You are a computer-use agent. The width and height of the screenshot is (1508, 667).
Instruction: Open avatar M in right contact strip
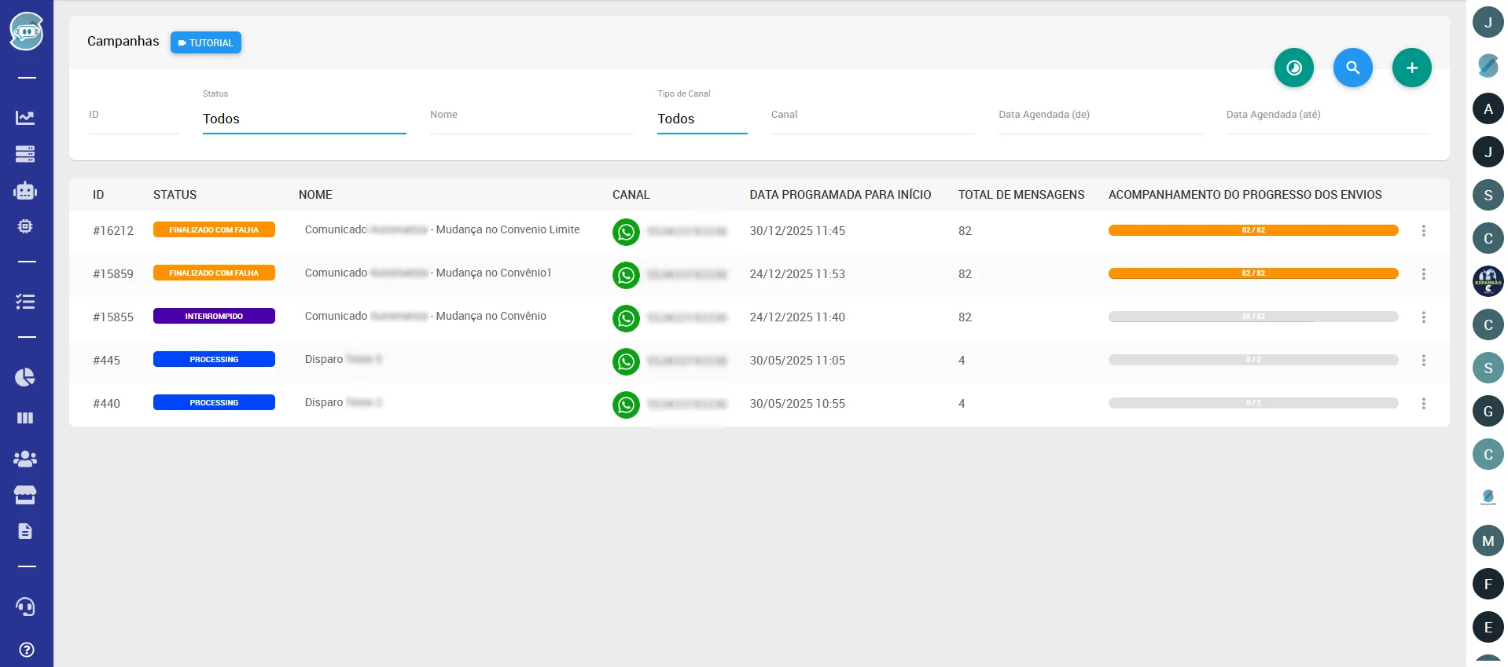[1488, 541]
